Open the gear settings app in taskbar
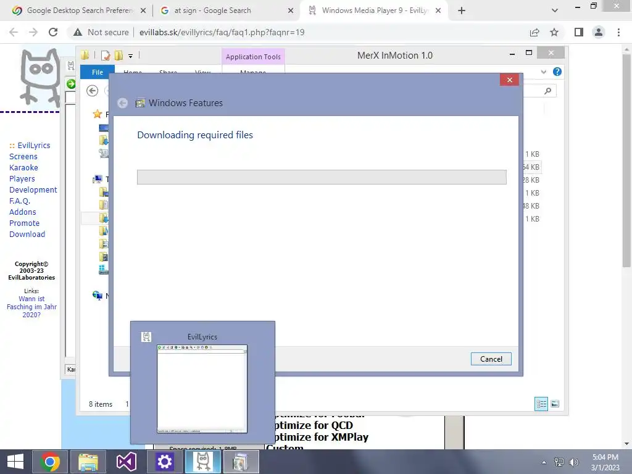Viewport: 632px width, 474px height. tap(164, 462)
